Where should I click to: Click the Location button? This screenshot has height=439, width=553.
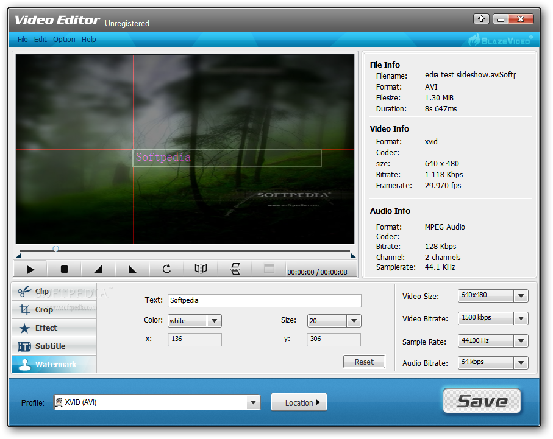(x=299, y=402)
